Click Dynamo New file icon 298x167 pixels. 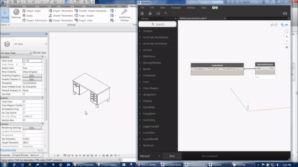[142, 13]
